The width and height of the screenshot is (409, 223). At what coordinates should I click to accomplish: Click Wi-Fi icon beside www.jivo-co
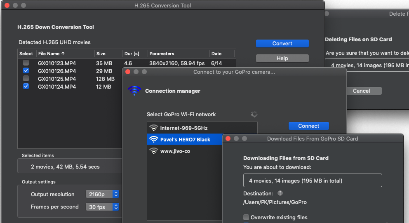[154, 151]
